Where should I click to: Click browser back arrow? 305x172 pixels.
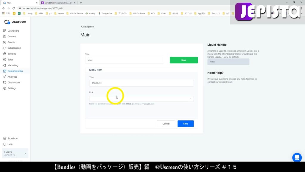coord(4,8)
